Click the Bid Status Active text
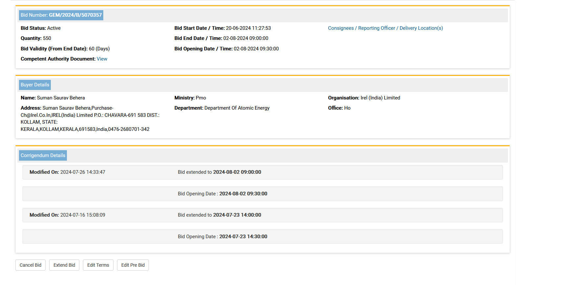This screenshot has height=285, width=563. pos(41,28)
